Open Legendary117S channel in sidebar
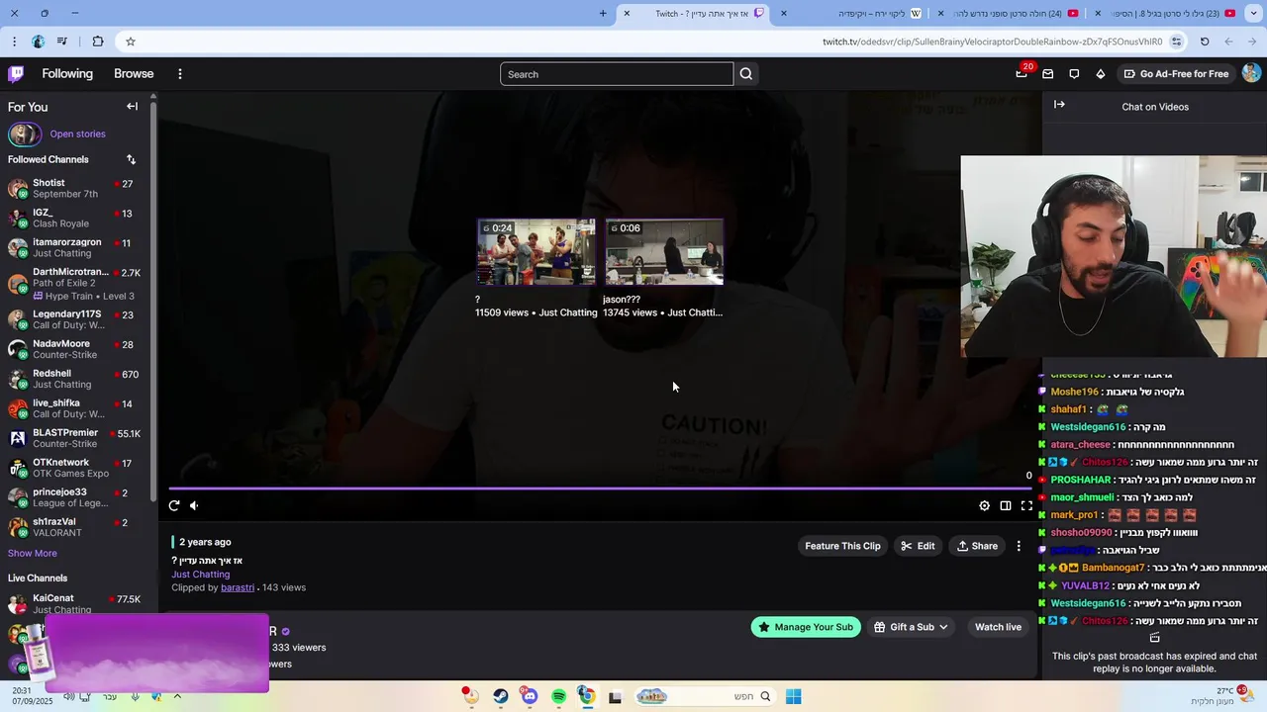This screenshot has width=1267, height=712. pos(75,319)
